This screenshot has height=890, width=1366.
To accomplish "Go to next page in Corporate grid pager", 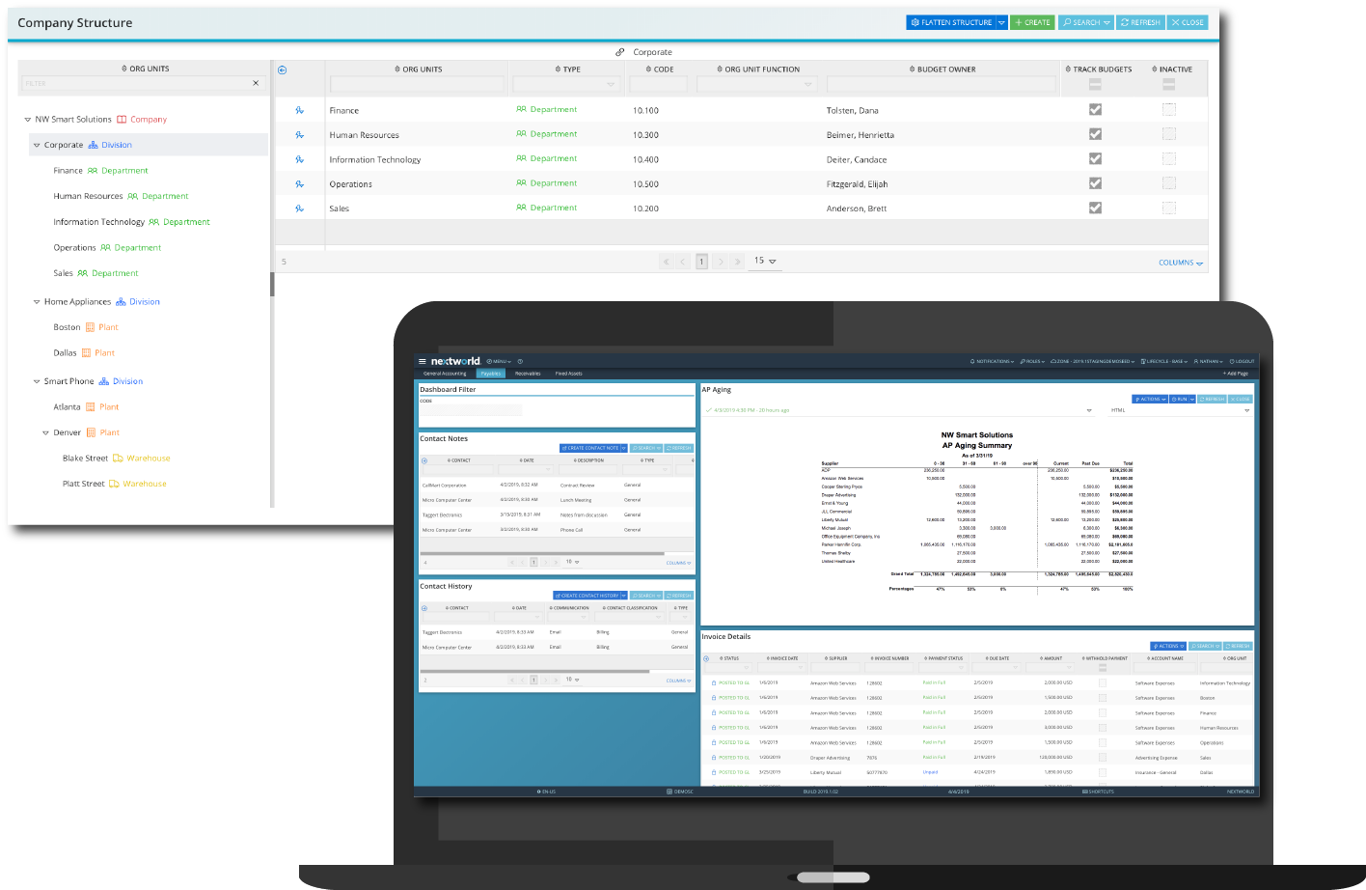I will [x=720, y=262].
